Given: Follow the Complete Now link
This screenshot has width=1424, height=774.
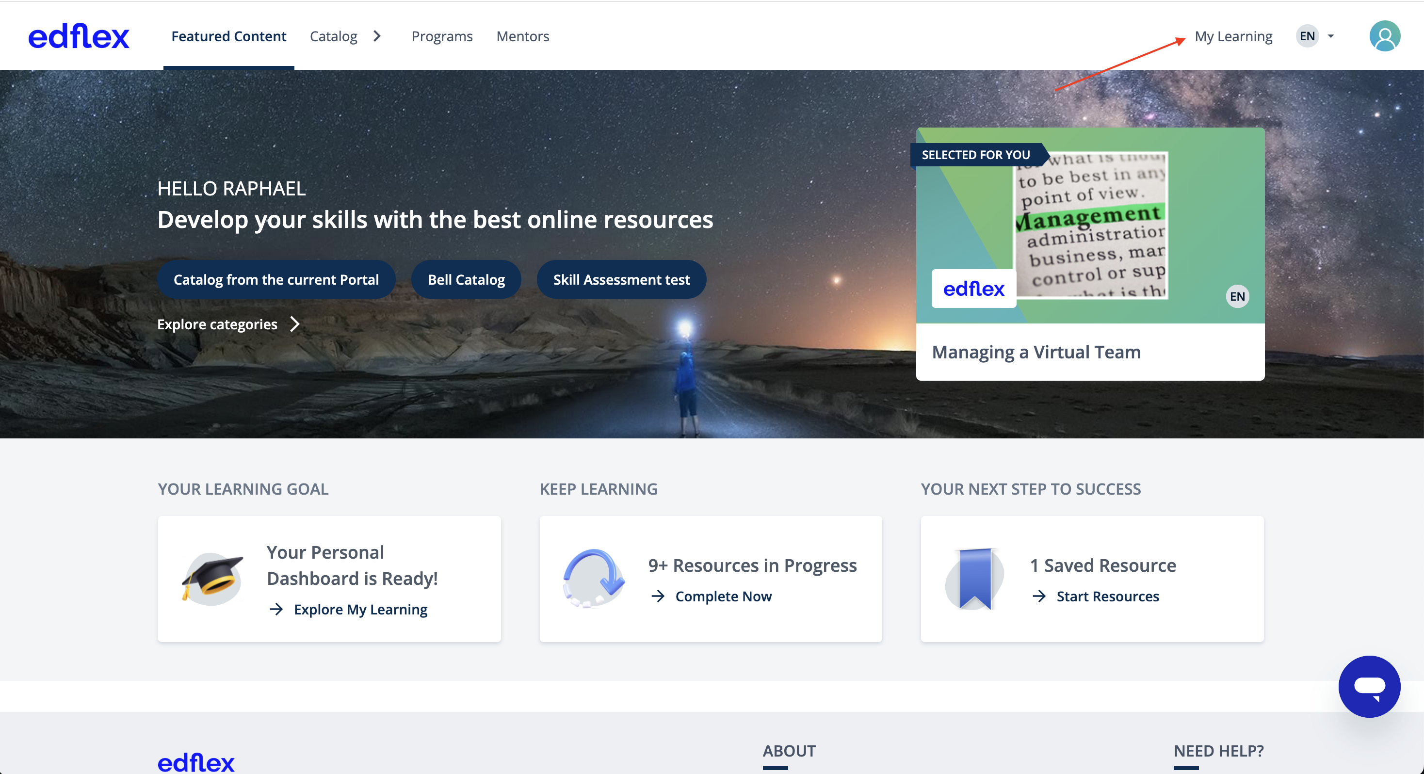Looking at the screenshot, I should click(x=723, y=596).
